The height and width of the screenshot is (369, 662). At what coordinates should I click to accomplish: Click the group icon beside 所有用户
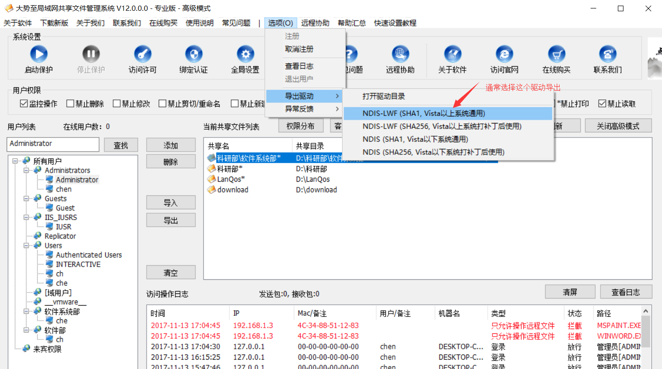[x=27, y=161]
